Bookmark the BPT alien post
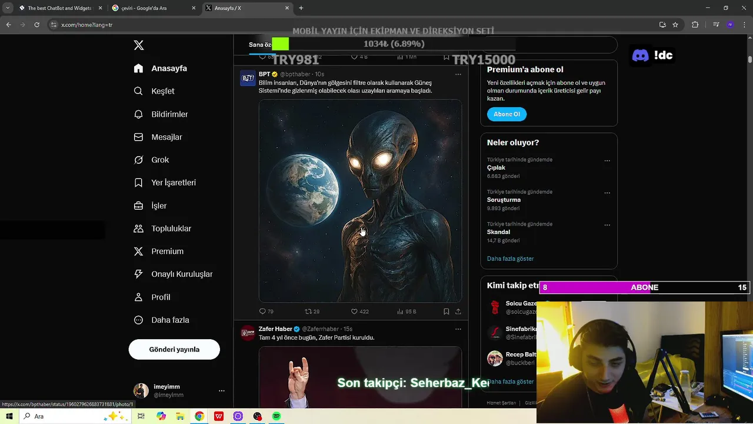The width and height of the screenshot is (753, 424). tap(447, 312)
